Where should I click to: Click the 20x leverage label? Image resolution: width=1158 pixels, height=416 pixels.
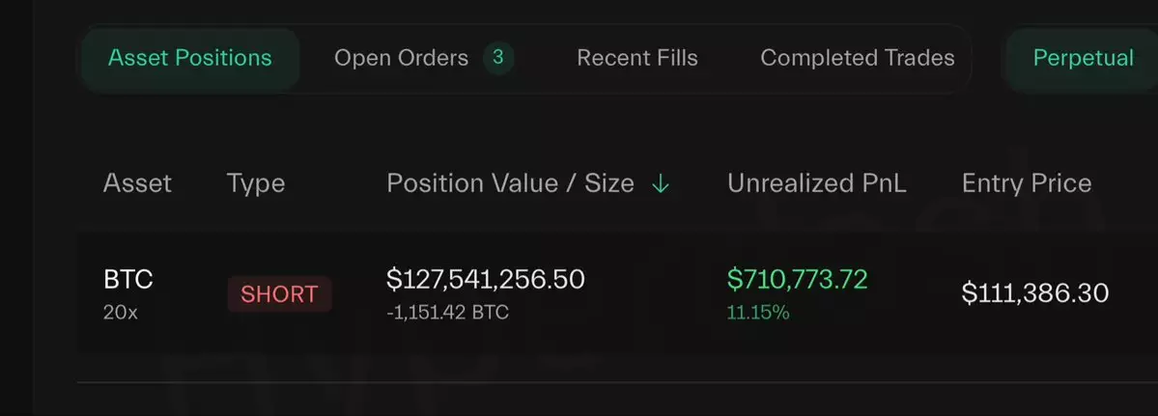(121, 313)
